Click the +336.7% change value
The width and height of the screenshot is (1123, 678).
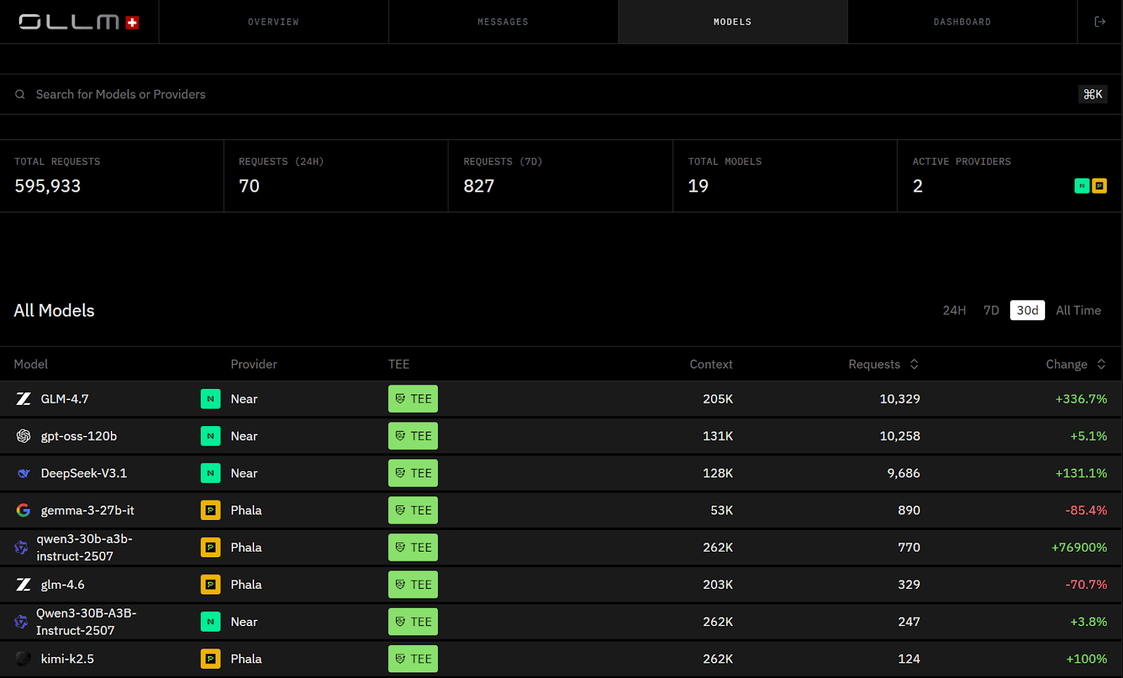point(1081,399)
